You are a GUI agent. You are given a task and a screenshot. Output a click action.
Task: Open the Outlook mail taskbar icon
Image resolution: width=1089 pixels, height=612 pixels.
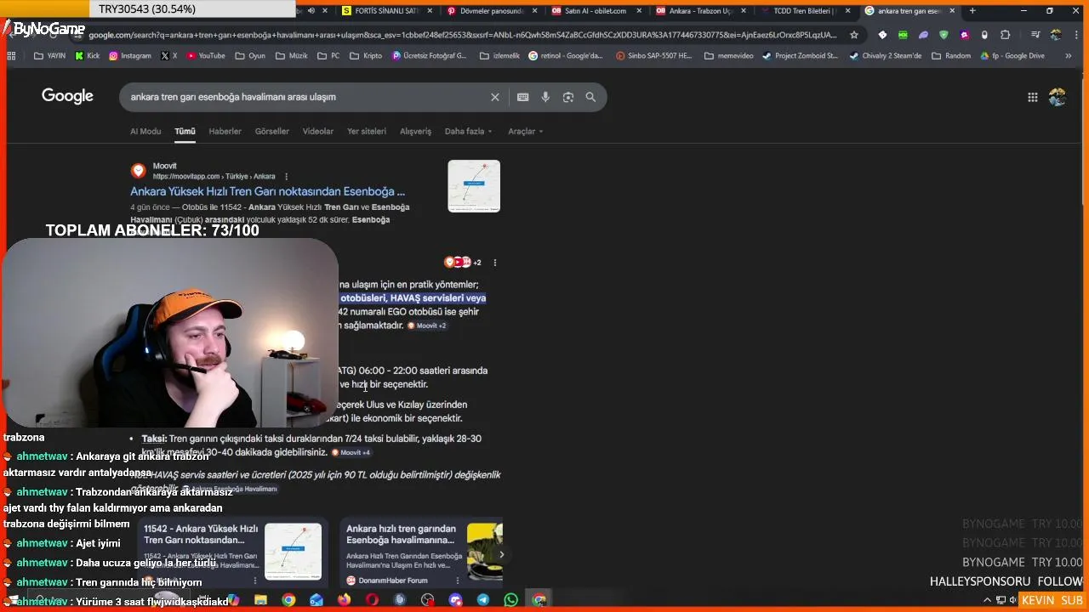(x=316, y=599)
